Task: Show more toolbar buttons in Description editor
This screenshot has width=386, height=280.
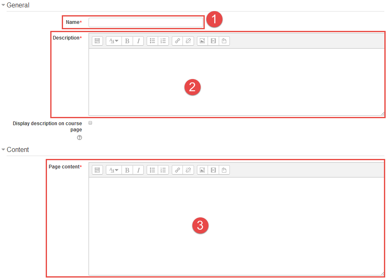Action: click(97, 41)
